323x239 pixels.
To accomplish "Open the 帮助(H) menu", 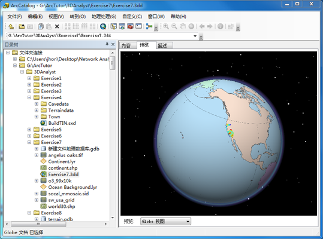I will point(179,16).
